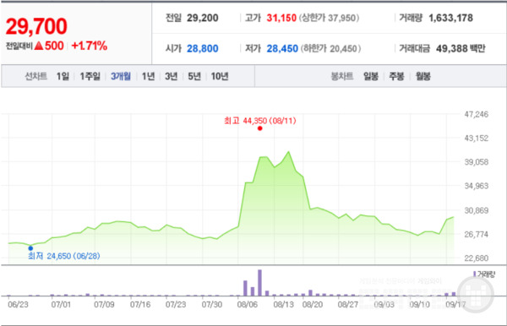Image resolution: width=507 pixels, height=326 pixels.
Task: Click the blue 최저 24,650 marker dot
Action: click(x=30, y=248)
